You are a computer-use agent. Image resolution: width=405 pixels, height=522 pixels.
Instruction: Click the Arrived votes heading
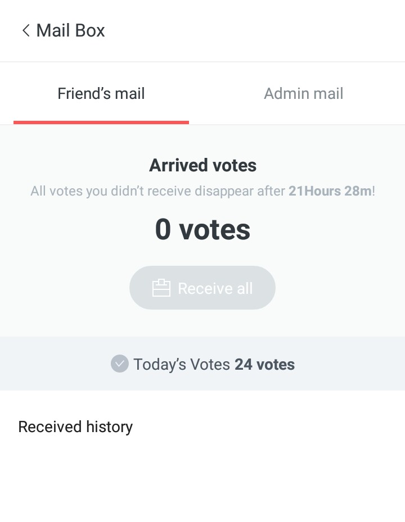(x=202, y=165)
